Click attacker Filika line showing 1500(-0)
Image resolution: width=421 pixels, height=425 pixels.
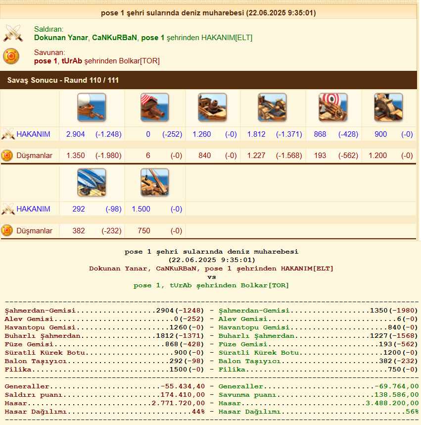[x=104, y=370]
